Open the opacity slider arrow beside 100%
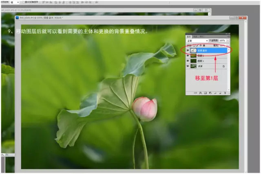This screenshot has height=174, width=261. point(228,41)
